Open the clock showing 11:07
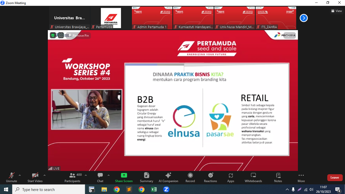345x194 pixels. (323, 189)
